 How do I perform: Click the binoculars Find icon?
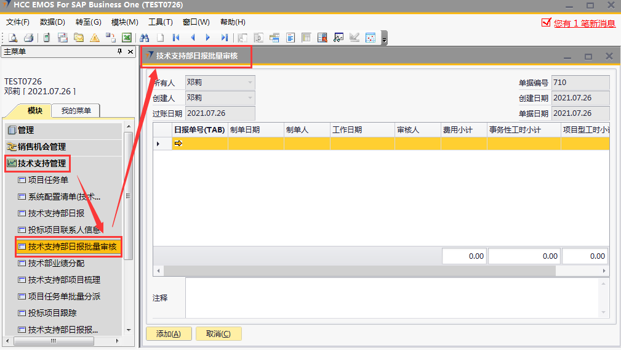(145, 38)
